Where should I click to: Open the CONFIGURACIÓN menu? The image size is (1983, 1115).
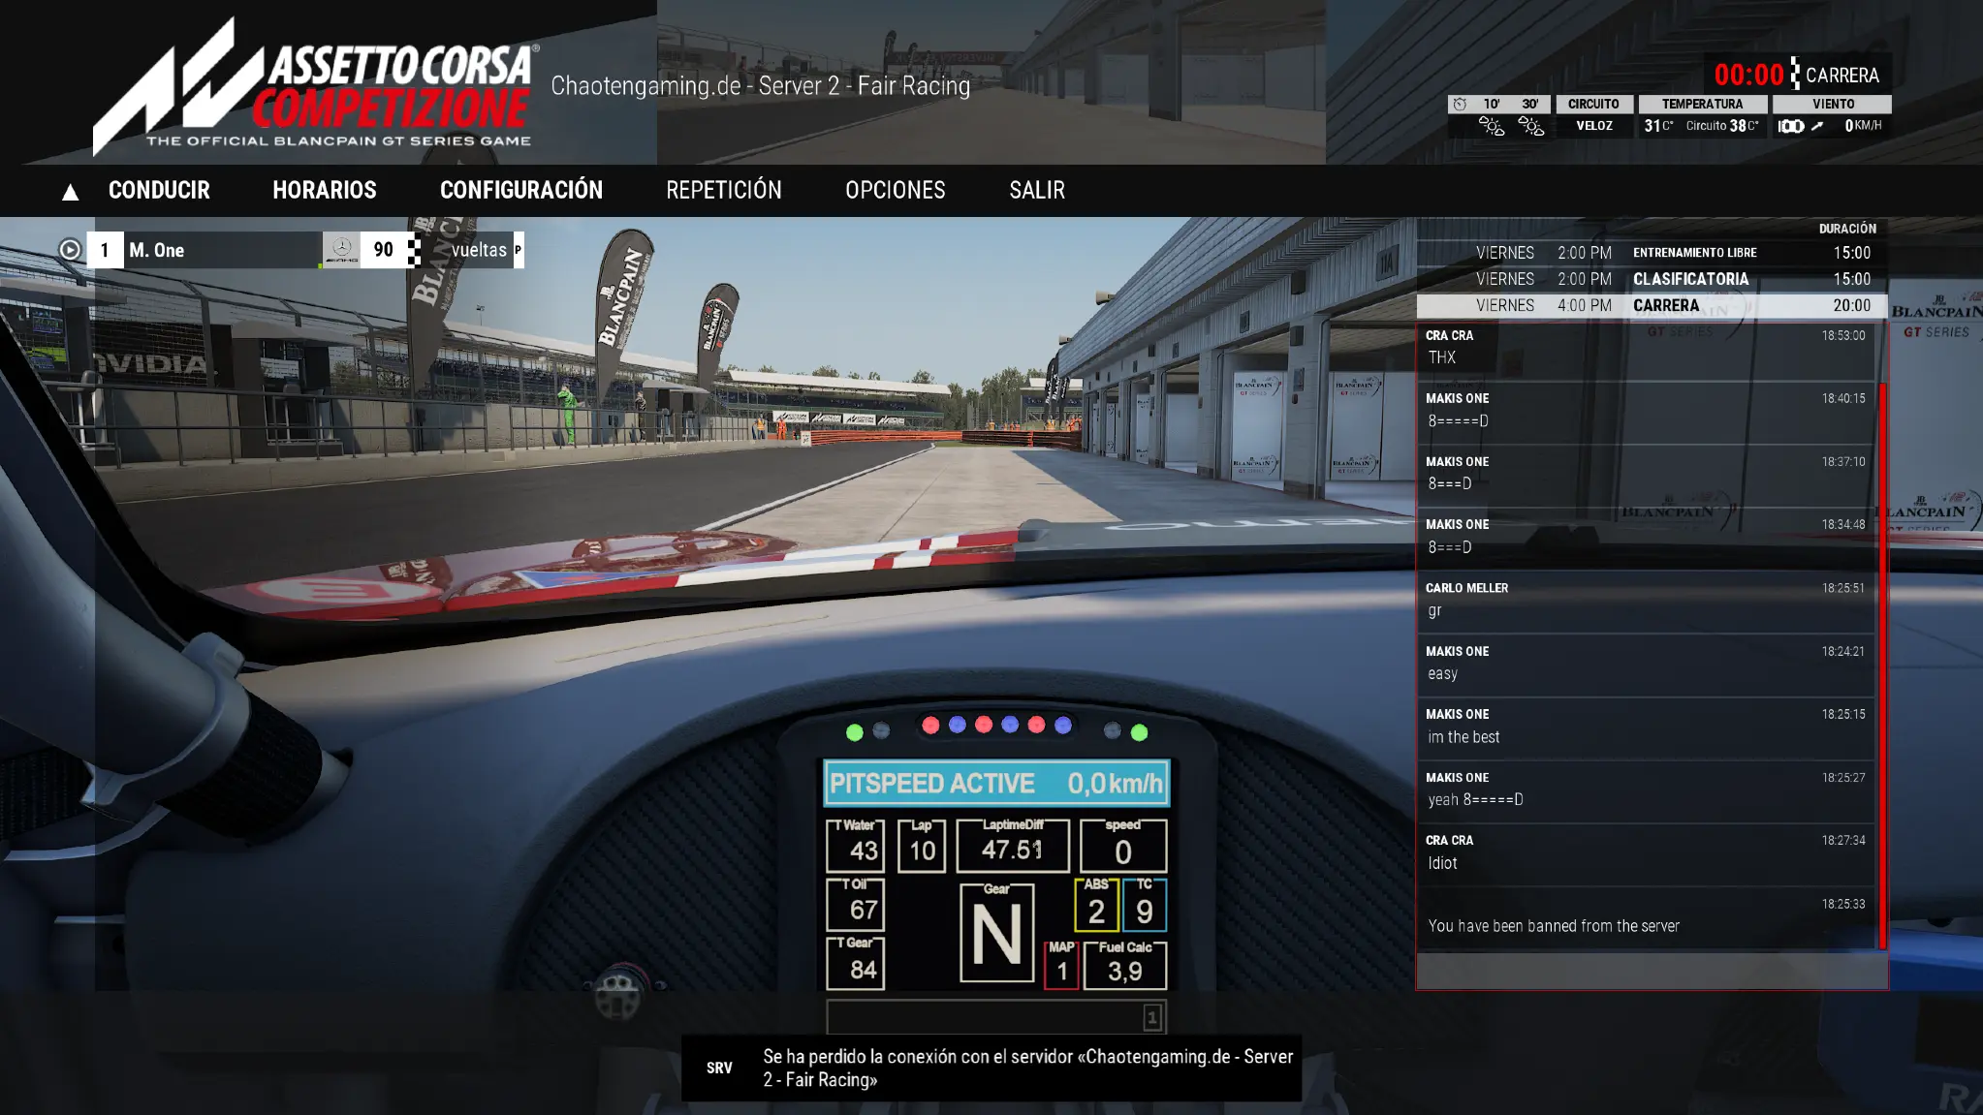(x=521, y=190)
